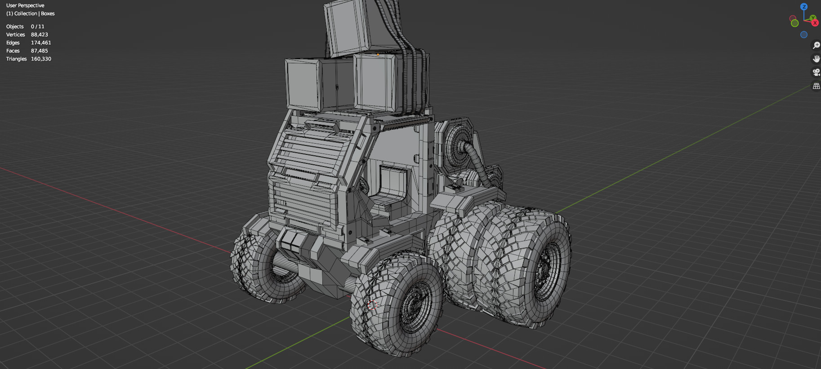Click the red X axis on gizmo
This screenshot has width=821, height=369.
pos(815,23)
